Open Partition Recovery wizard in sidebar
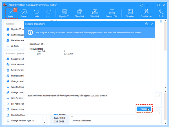Screen dimensions: 169x127 [15, 35]
